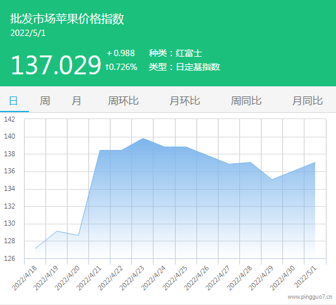Viewport: 336px width, 305px height.
Task: Click the chart data point at 2022/4/29
Action: click(272, 180)
